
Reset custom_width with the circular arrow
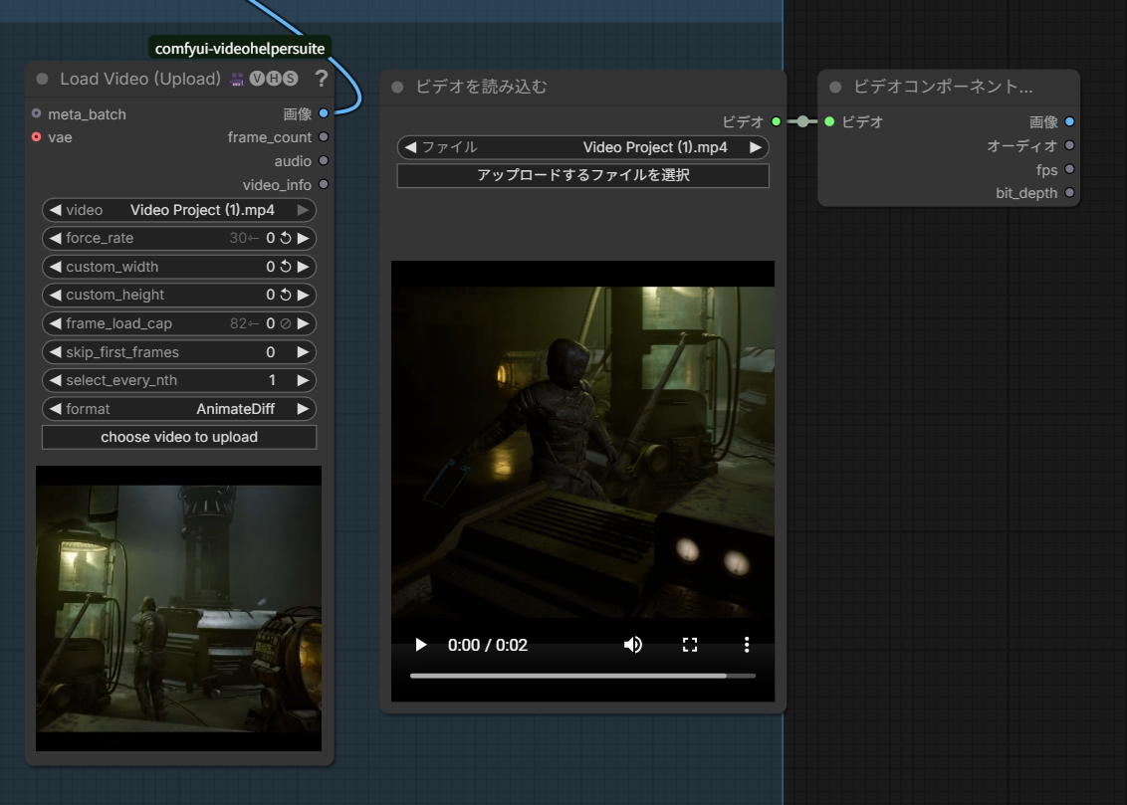point(286,267)
